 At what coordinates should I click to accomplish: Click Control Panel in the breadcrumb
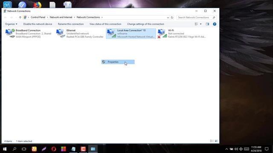pos(38,17)
